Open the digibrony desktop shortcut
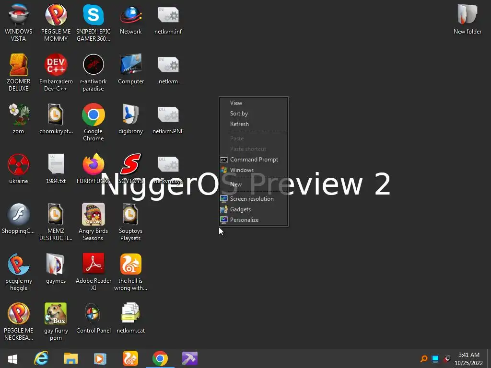This screenshot has height=368, width=491. tap(130, 119)
